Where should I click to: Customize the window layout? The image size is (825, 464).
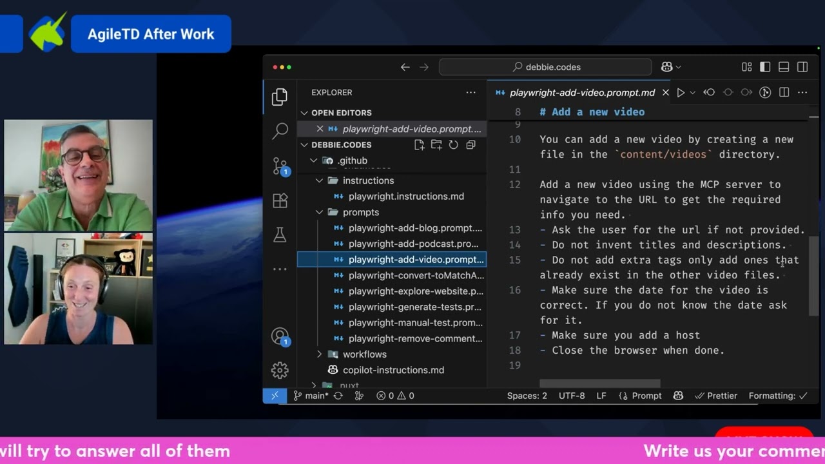coord(747,67)
